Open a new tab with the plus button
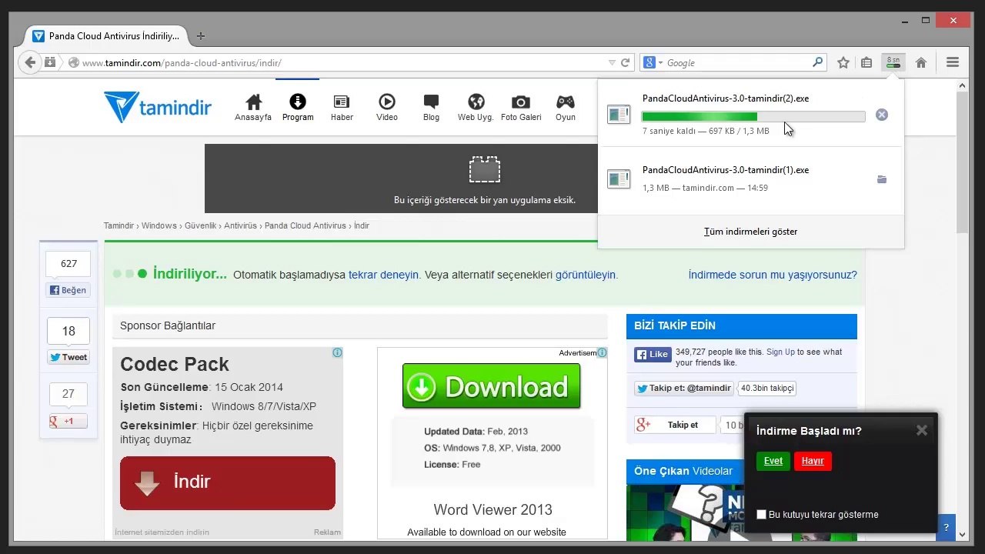 [x=201, y=36]
